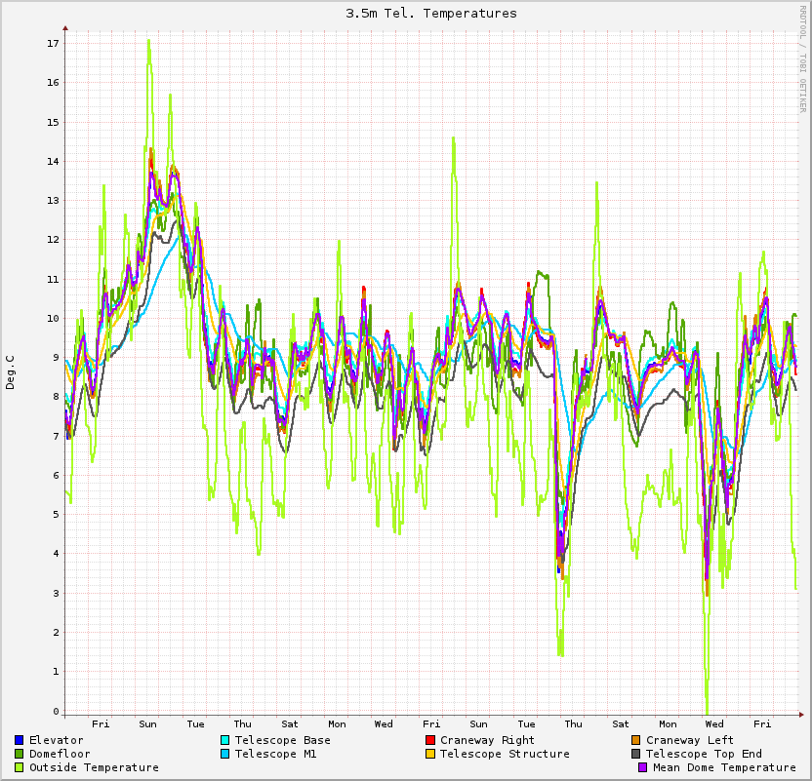812x781 pixels.
Task: Click the 17 tick label on y-axis
Action: pos(53,44)
